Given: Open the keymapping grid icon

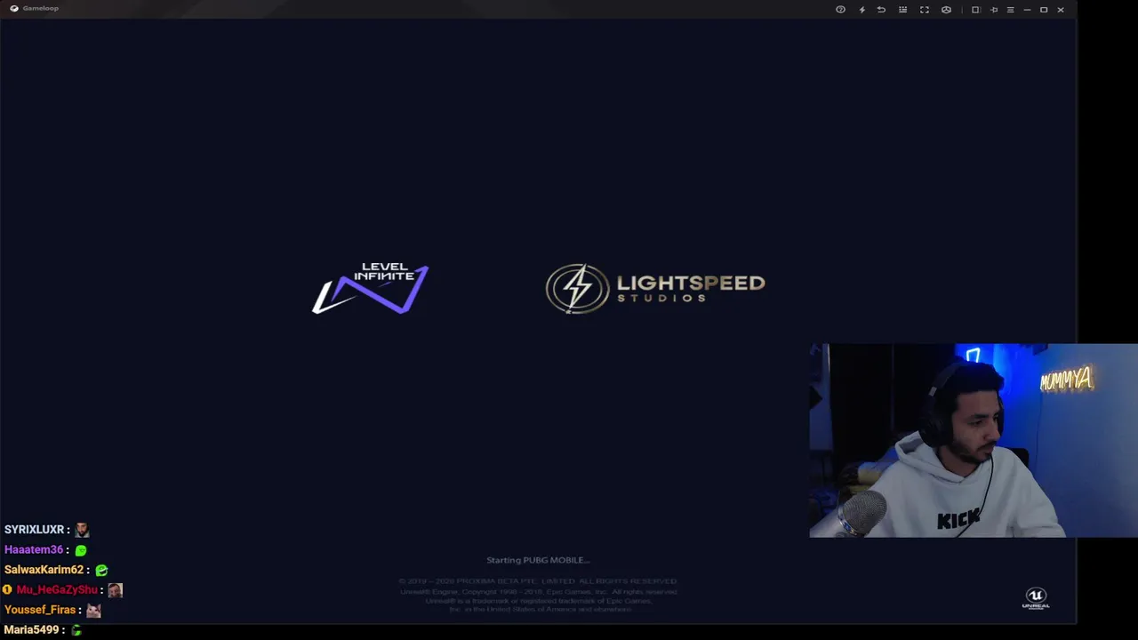Looking at the screenshot, I should point(902,10).
